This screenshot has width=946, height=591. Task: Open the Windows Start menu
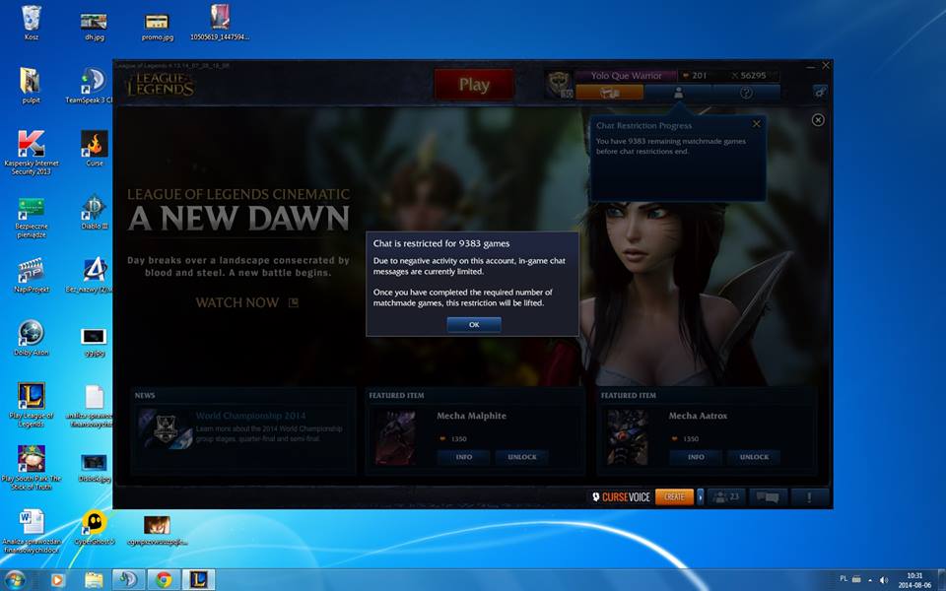[15, 580]
